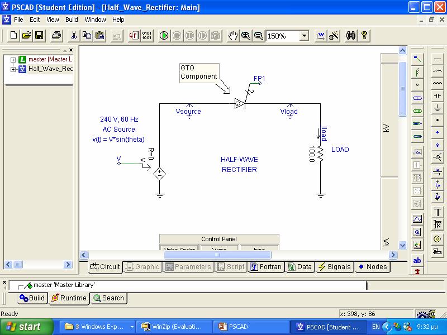This screenshot has height=335, width=447.
Task: Open the Window menu
Action: [x=95, y=20]
